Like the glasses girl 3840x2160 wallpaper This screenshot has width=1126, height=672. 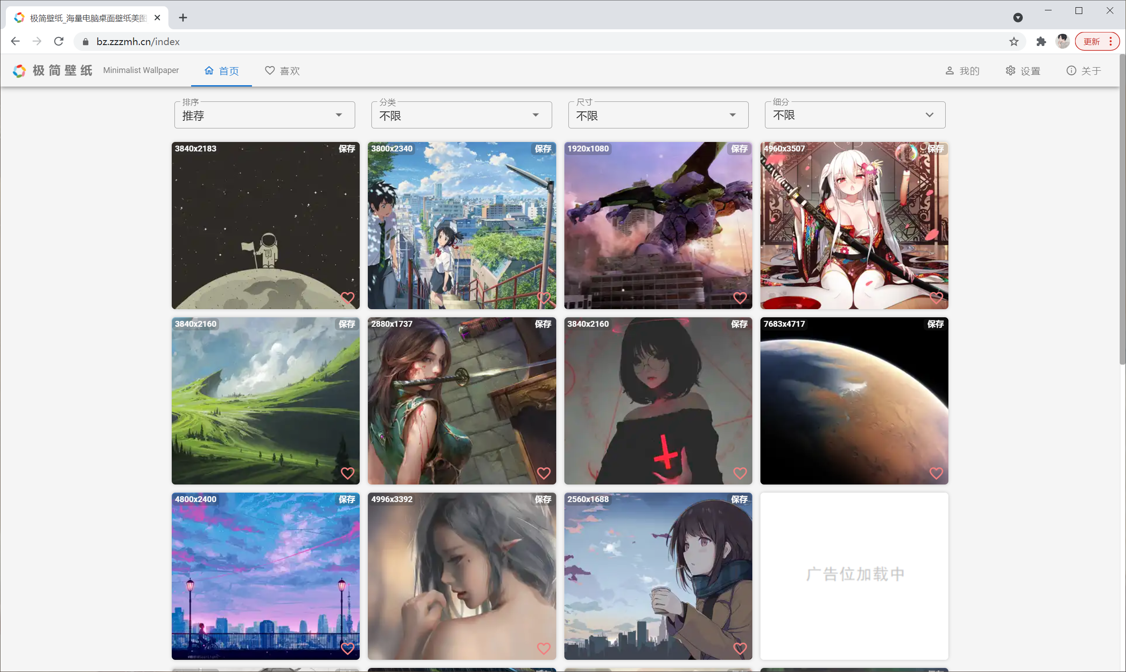coord(740,473)
